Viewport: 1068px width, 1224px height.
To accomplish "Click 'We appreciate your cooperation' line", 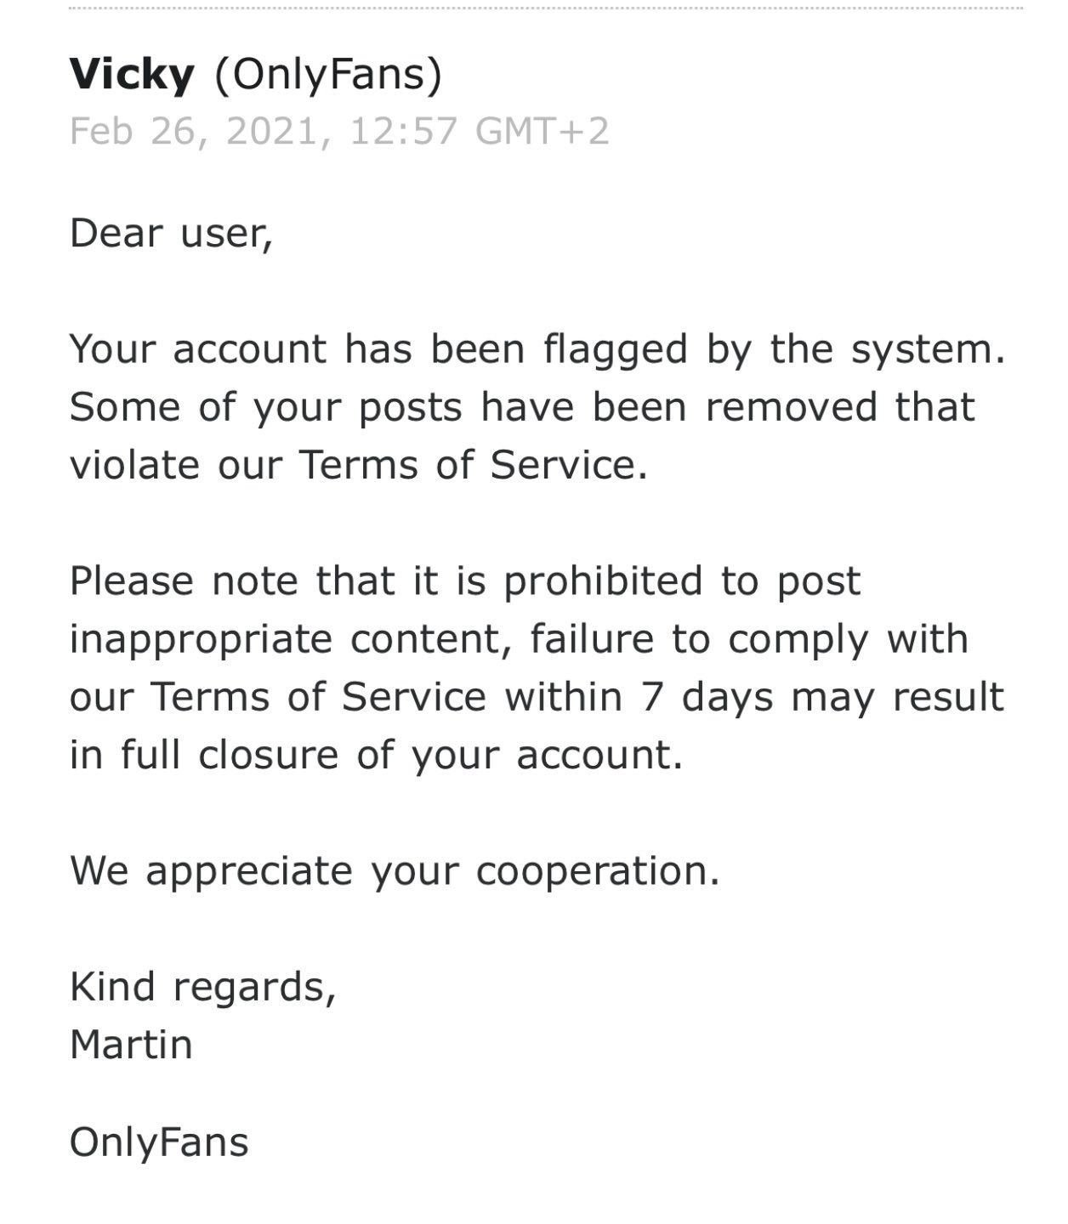I will click(x=395, y=871).
